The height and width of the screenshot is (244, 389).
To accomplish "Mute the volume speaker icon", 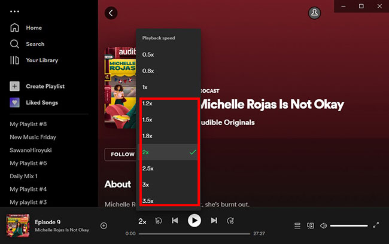I will [x=323, y=225].
